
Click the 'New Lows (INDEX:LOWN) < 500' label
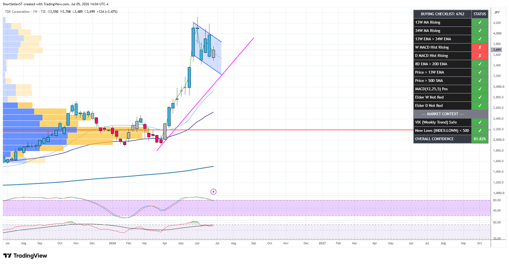[x=442, y=130]
